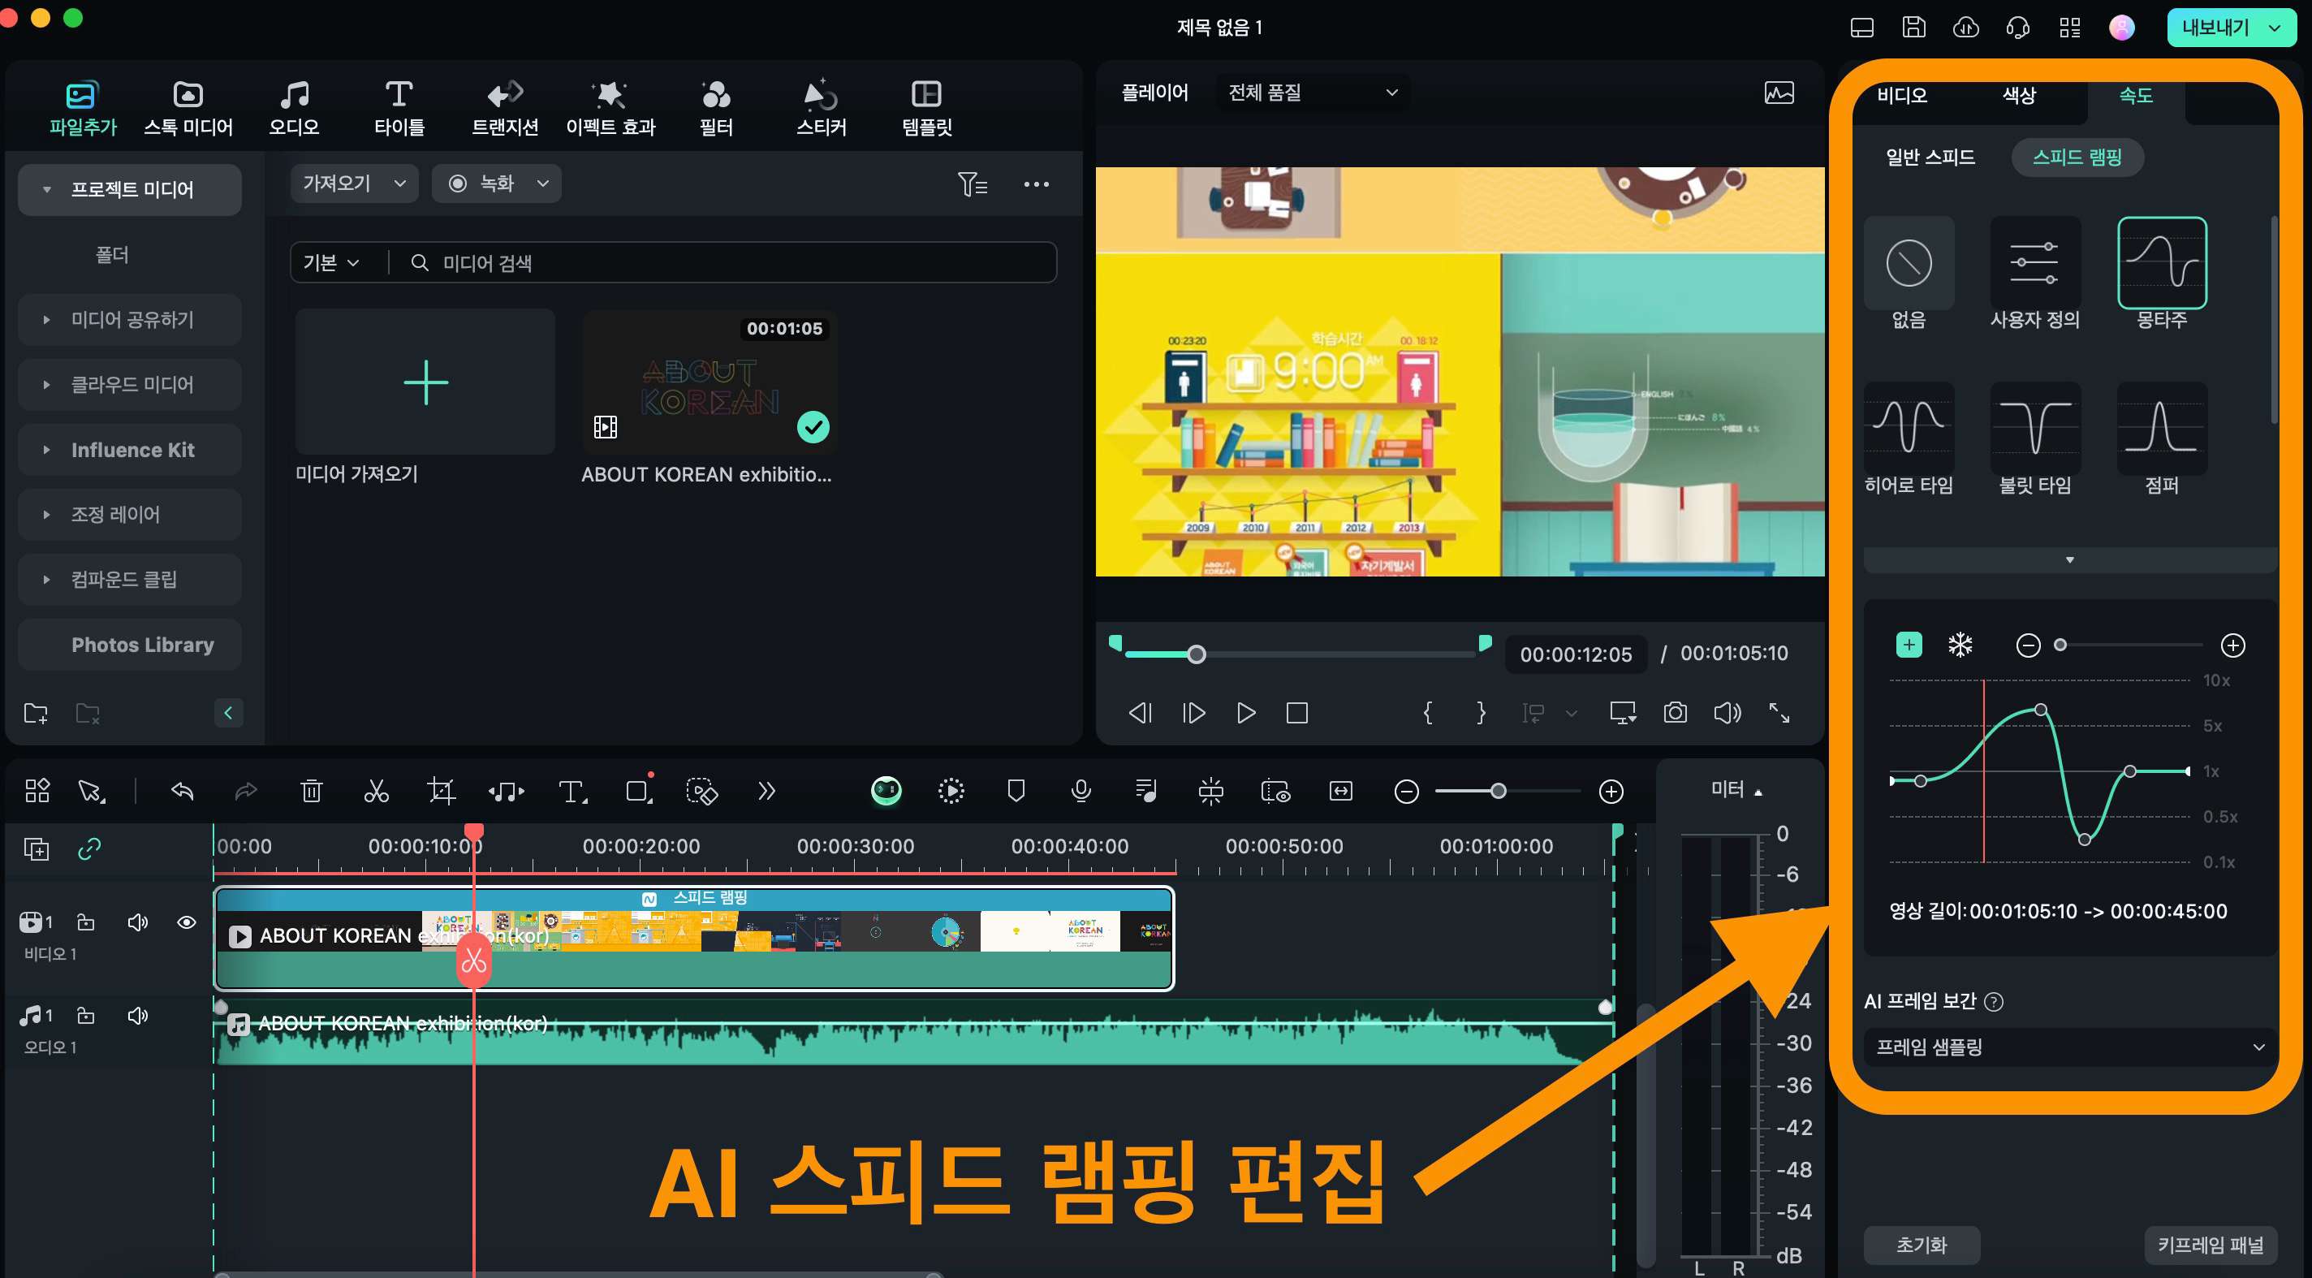Viewport: 2312px width, 1278px height.
Task: Open the 이펙트 효과 tab
Action: (610, 108)
